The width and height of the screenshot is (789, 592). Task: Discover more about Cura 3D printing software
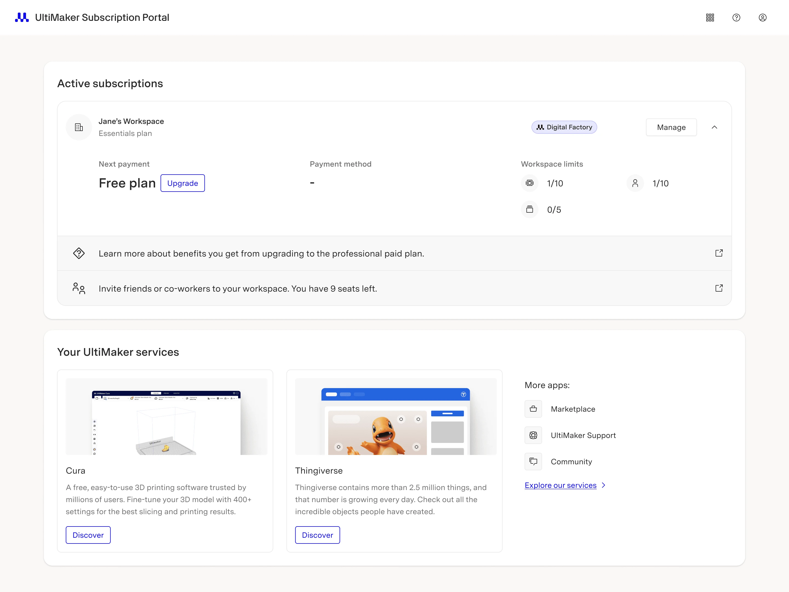click(x=88, y=534)
